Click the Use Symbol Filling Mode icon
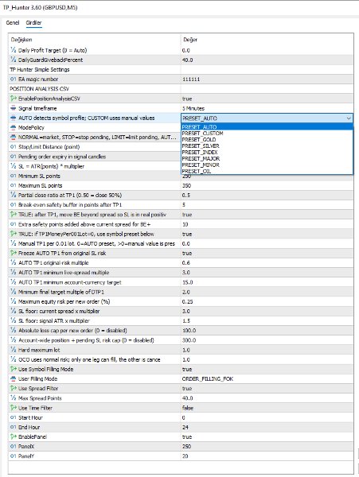359x477 pixels. tap(13, 369)
